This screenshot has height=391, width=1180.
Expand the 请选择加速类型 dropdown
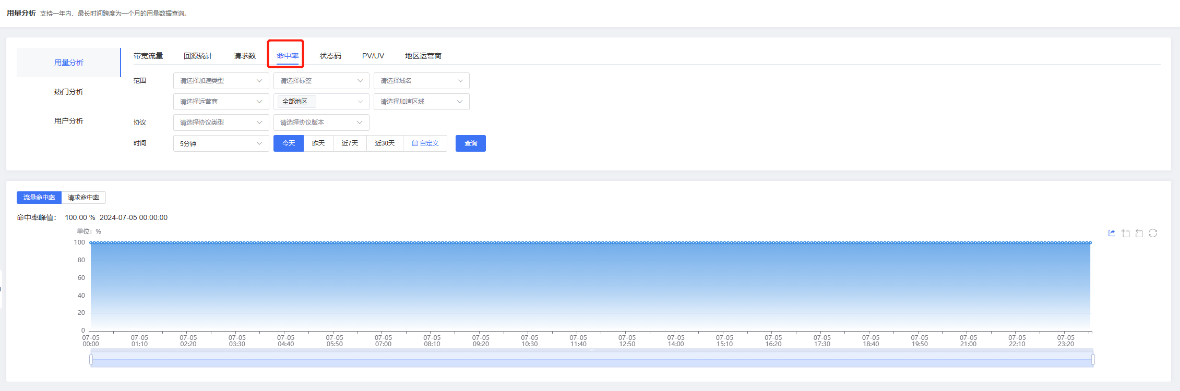[x=221, y=81]
